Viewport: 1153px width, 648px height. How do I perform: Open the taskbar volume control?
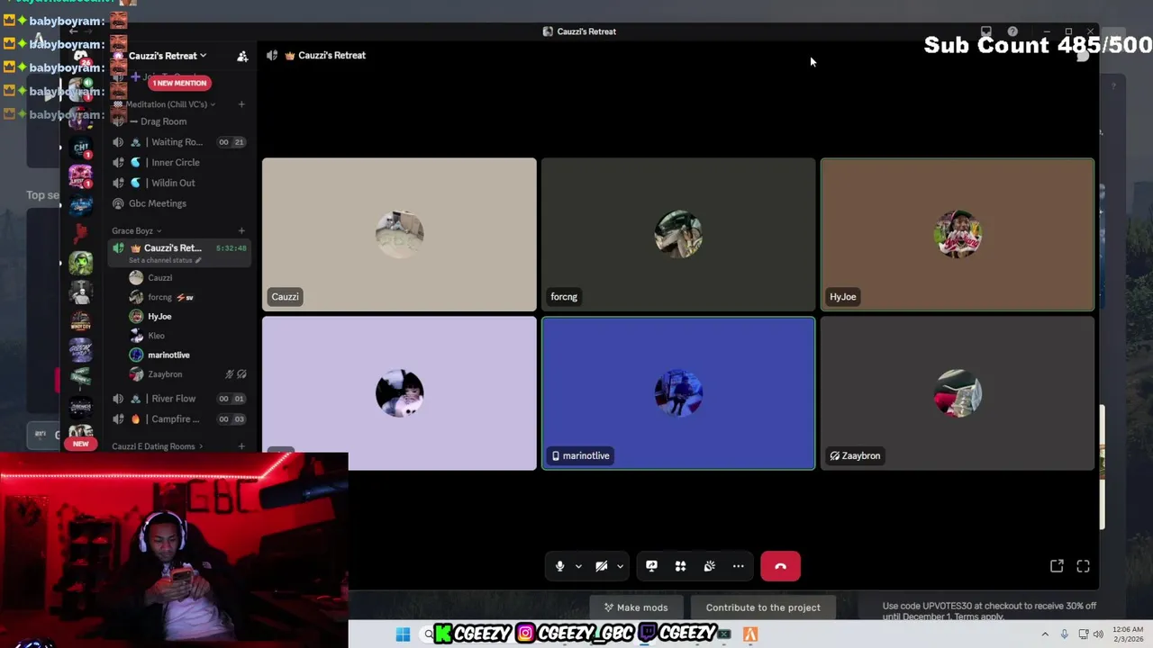click(1098, 634)
